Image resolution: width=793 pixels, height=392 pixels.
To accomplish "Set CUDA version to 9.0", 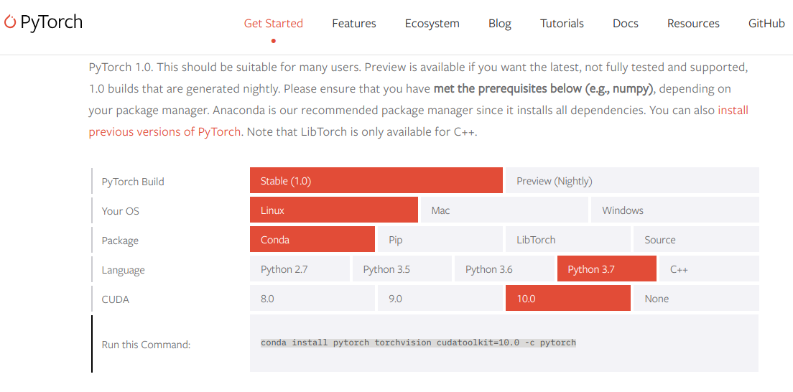I will [x=440, y=299].
